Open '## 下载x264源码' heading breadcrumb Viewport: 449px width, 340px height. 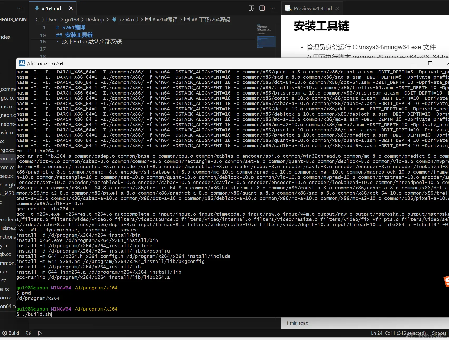pos(208,19)
